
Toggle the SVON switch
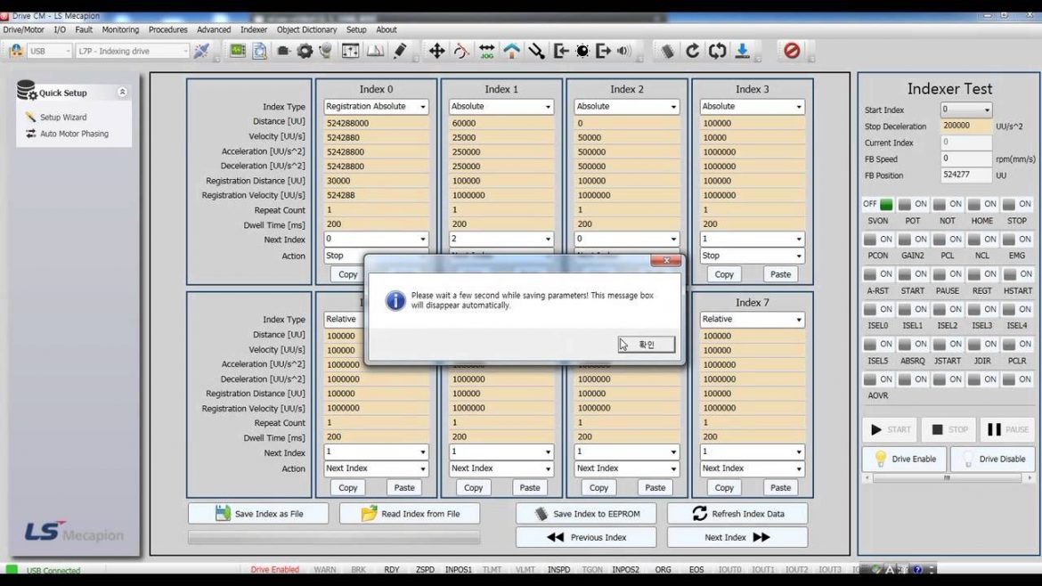(878, 204)
